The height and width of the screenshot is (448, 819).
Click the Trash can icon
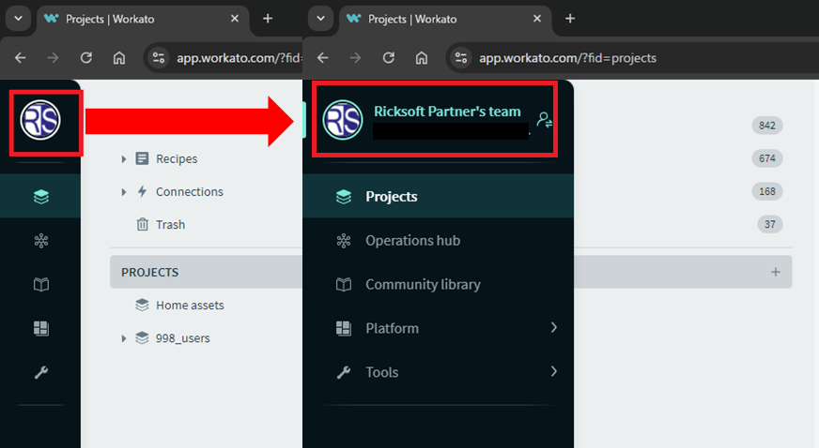click(142, 225)
